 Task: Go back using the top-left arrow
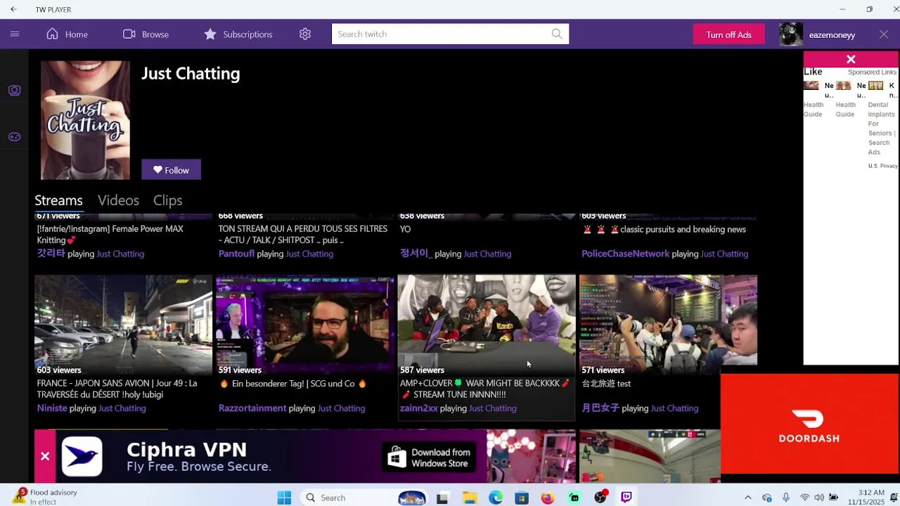13,9
